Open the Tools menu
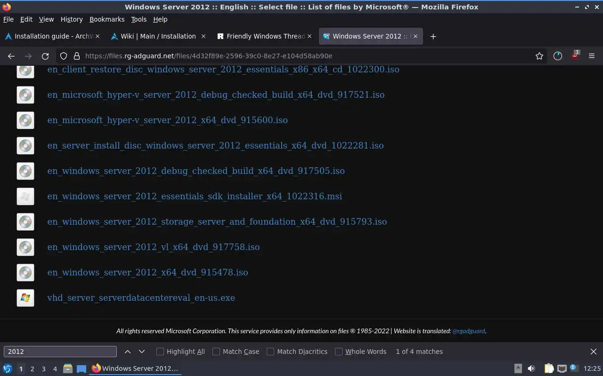The image size is (603, 376). 139,19
